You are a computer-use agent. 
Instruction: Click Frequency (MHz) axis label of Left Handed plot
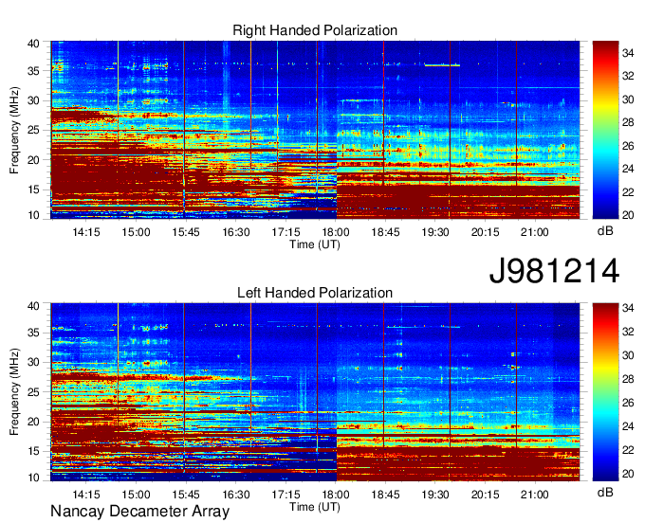14,392
